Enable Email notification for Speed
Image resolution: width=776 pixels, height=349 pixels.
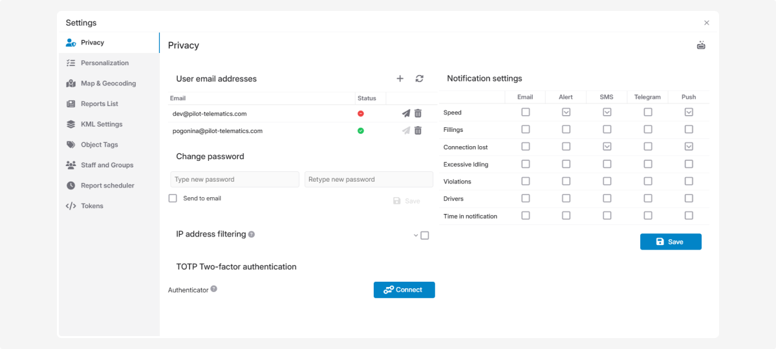click(525, 112)
